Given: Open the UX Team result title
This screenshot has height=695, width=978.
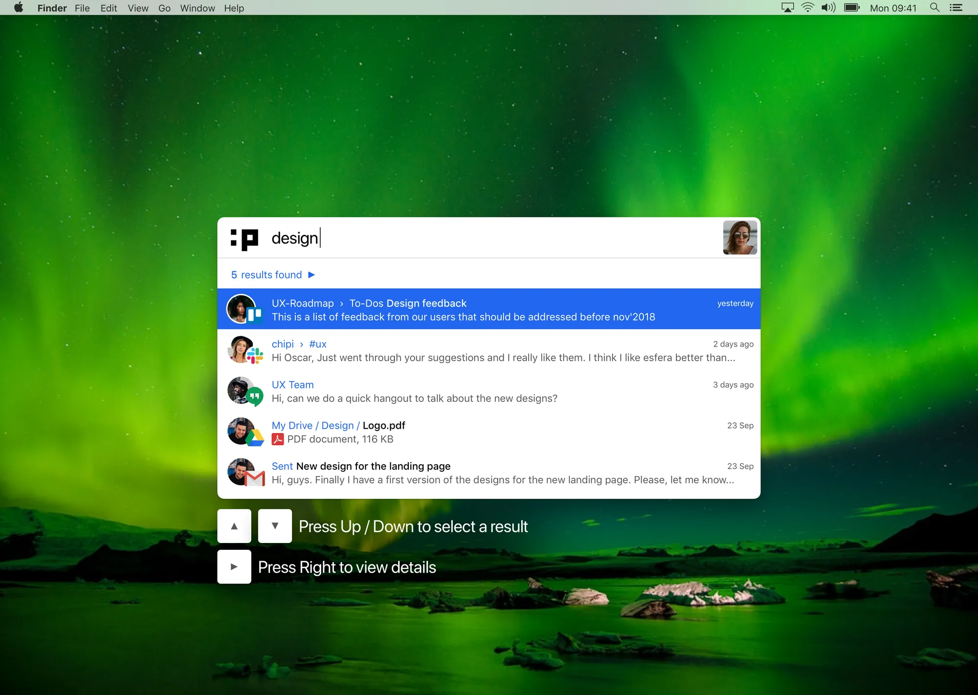Looking at the screenshot, I should pos(292,385).
